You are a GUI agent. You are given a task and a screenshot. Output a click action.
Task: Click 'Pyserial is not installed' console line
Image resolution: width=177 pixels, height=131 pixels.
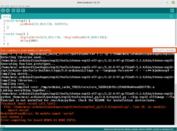click(78, 100)
